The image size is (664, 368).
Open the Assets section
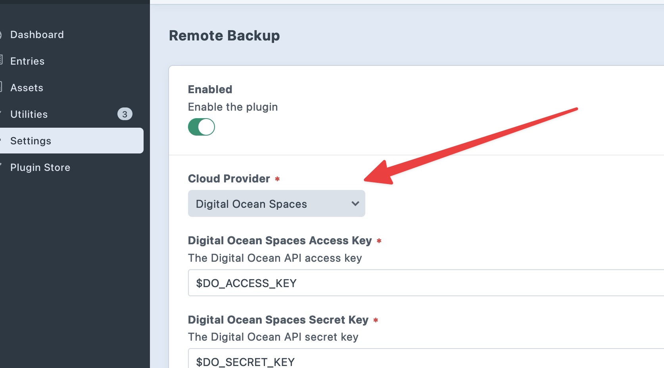click(x=27, y=88)
